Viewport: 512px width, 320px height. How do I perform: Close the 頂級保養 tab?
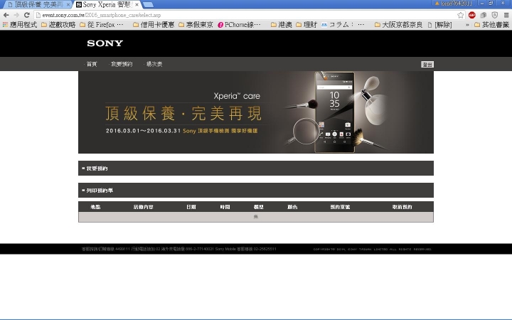68,4
